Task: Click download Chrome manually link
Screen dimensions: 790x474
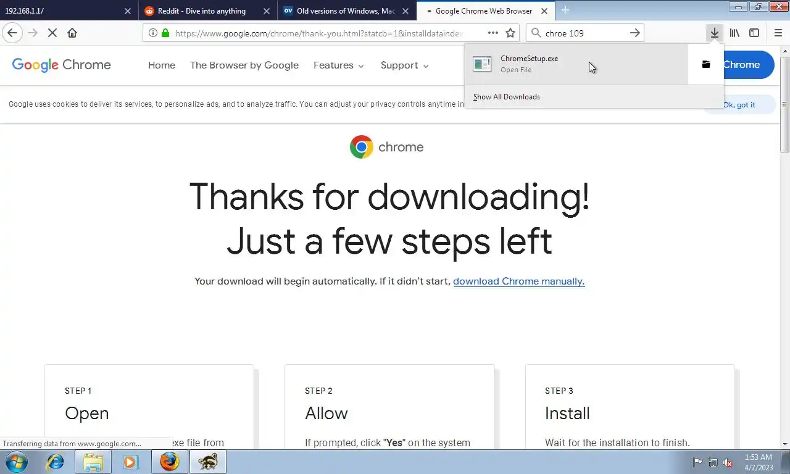Action: pyautogui.click(x=518, y=281)
